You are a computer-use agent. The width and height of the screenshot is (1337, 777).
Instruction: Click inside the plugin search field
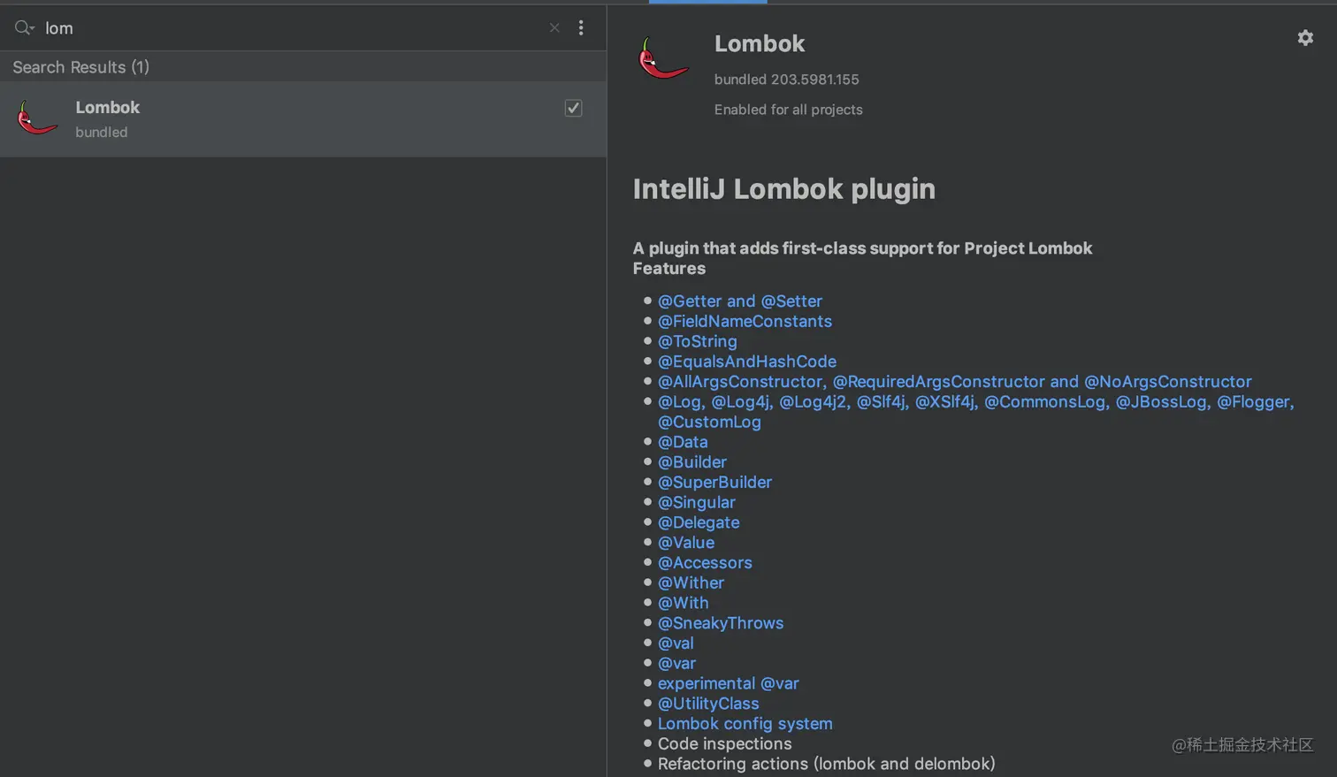(x=265, y=27)
